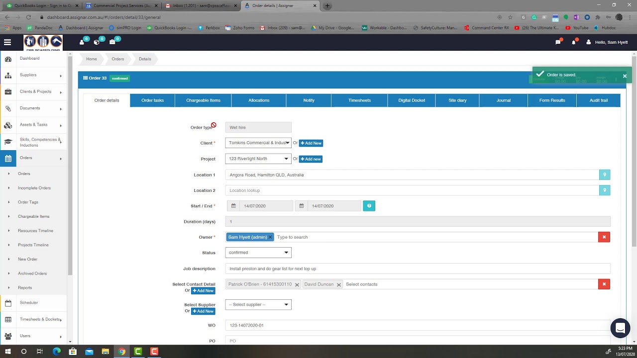The height and width of the screenshot is (358, 637).
Task: Remove David Duncan contact tag
Action: tap(338, 284)
